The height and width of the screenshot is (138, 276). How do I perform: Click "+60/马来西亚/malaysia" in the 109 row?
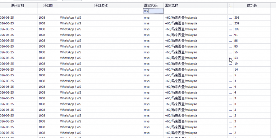(x=181, y=29)
